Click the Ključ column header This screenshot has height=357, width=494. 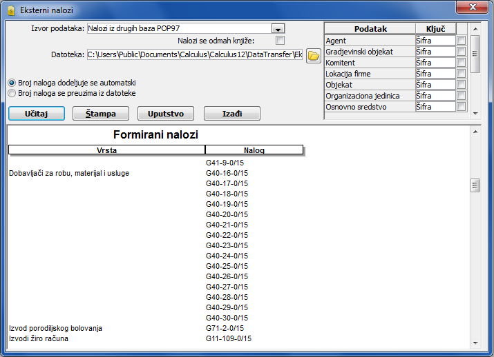[x=435, y=29]
